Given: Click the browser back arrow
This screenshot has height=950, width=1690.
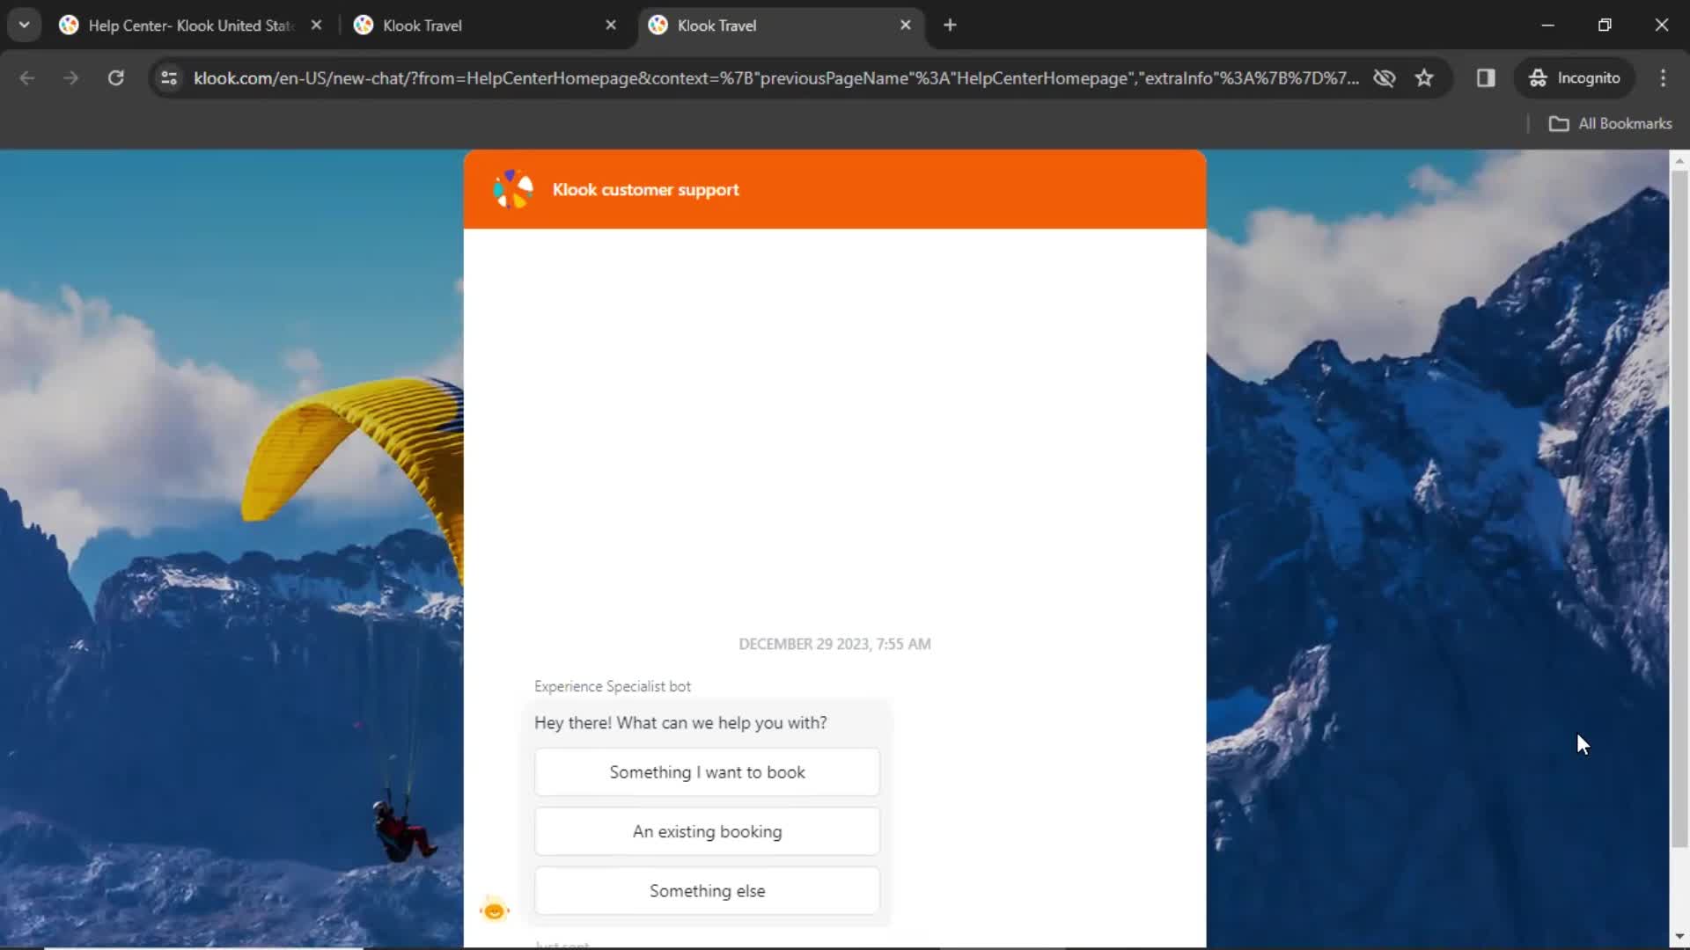Looking at the screenshot, I should 27,78.
